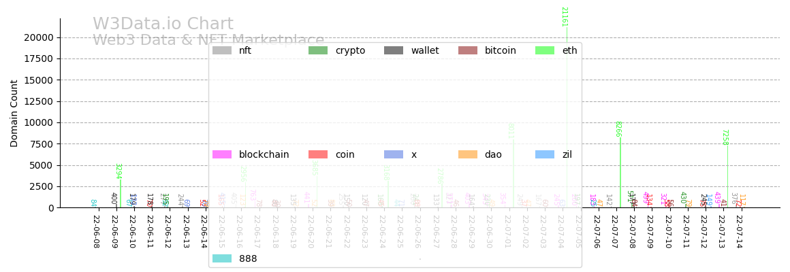This screenshot has height=272, width=790.
Task: Select the 22-07-14 date tick label
Action: [x=739, y=232]
